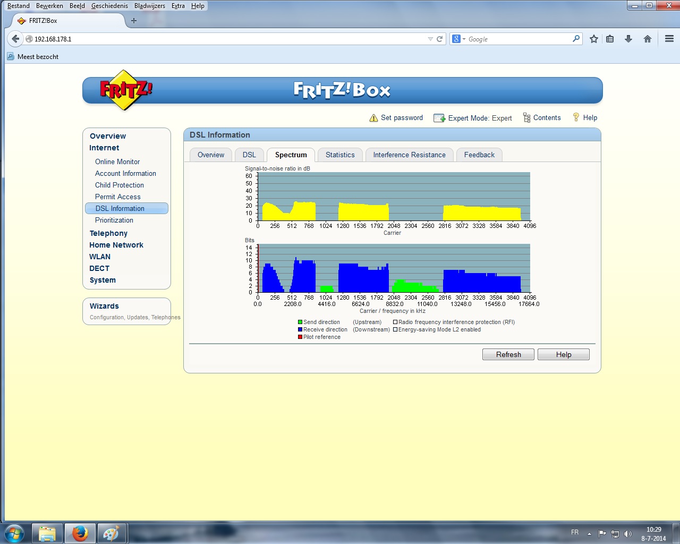The image size is (680, 544).
Task: Click the Set password warning icon
Action: coord(373,118)
